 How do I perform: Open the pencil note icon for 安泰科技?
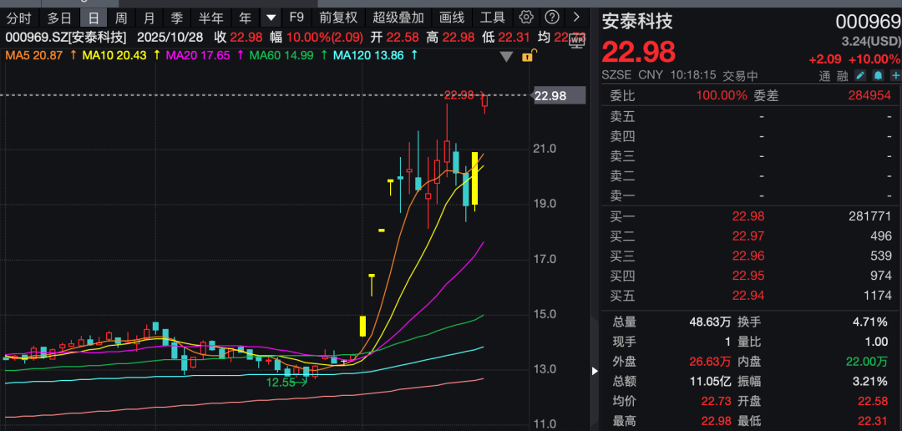860,75
